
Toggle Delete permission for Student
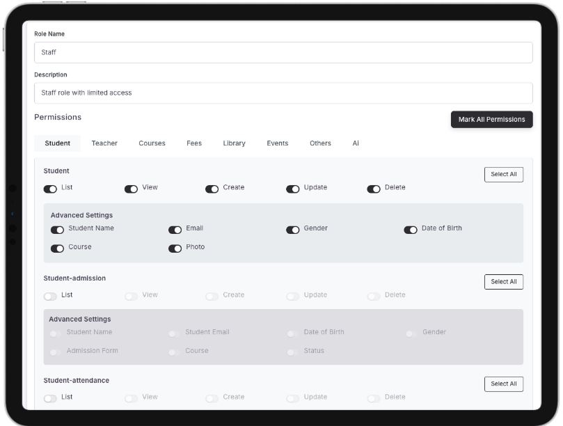pos(375,188)
